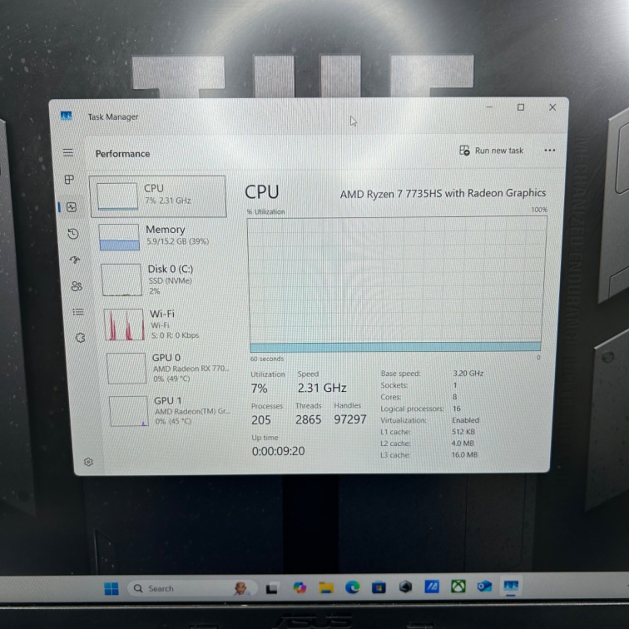Open the Services puzzle icon
This screenshot has height=629, width=629.
[x=81, y=338]
